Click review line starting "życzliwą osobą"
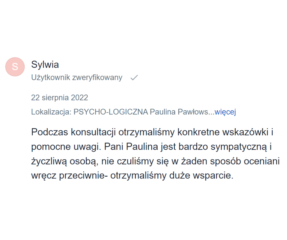 155,161
